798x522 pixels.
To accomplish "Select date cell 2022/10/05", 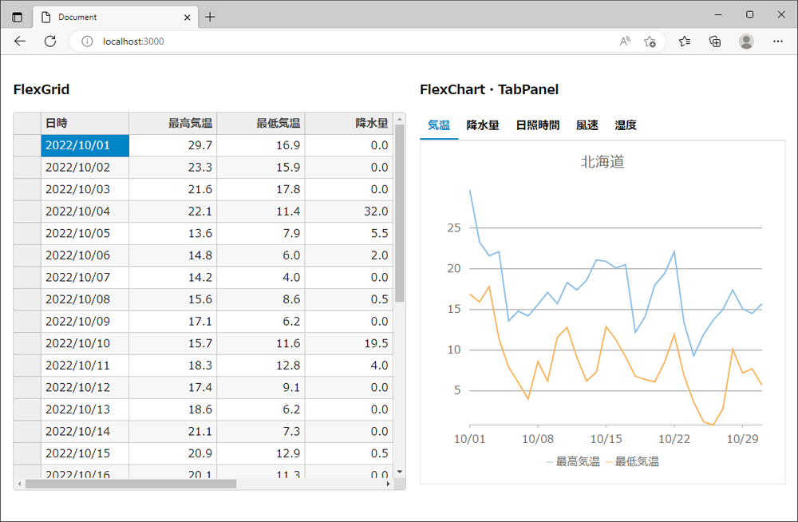I will click(85, 233).
